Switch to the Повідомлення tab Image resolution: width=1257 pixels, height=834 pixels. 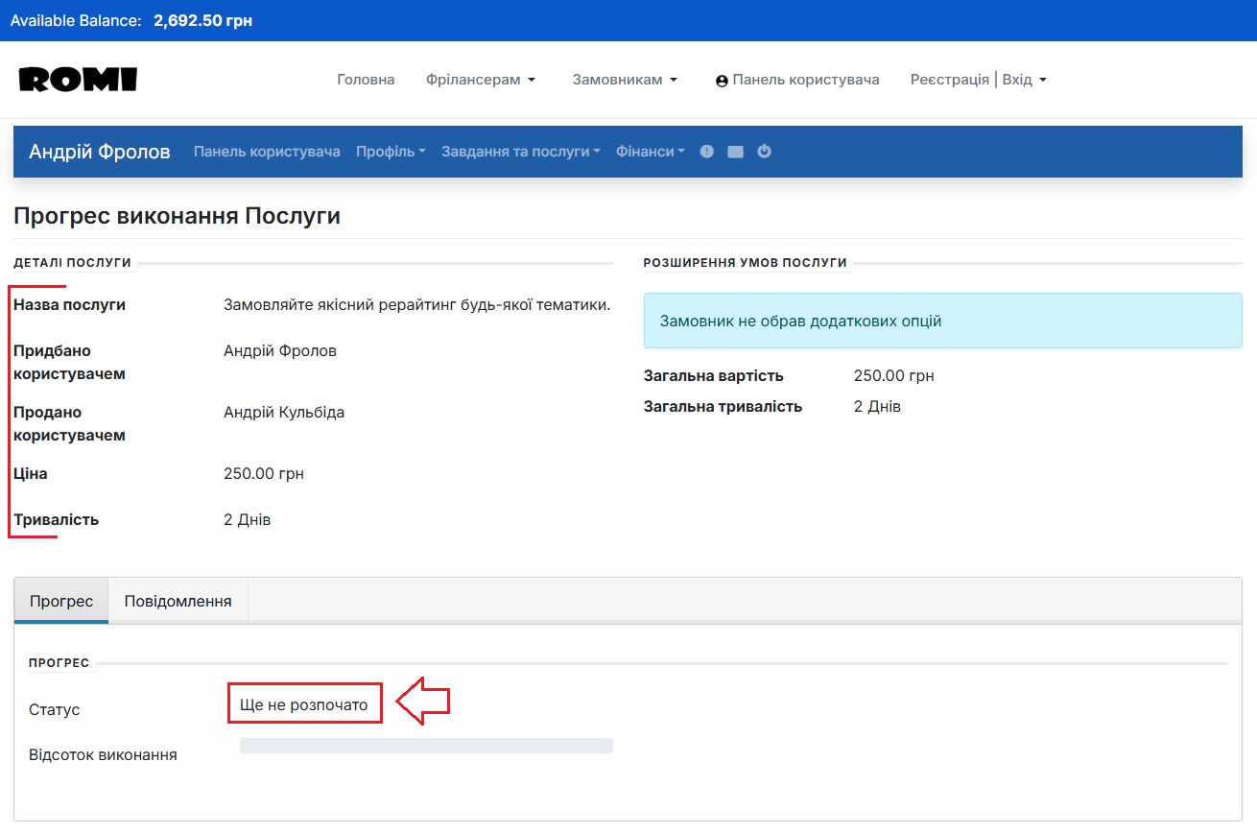coord(178,601)
